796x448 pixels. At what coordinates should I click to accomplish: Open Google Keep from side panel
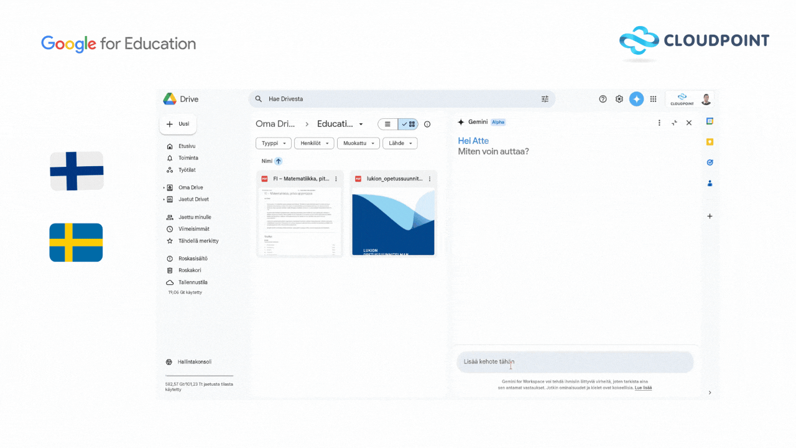coord(710,142)
